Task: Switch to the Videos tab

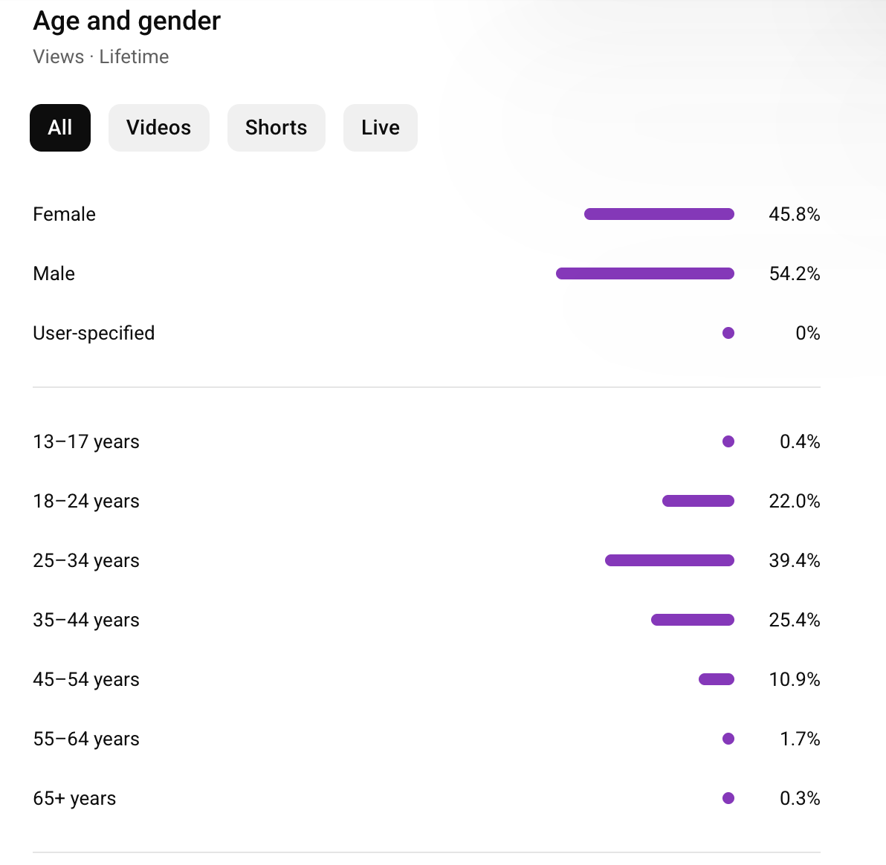Action: 158,128
